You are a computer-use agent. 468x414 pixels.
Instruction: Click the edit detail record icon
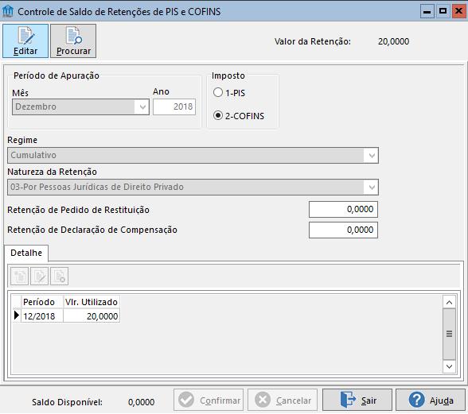[40, 277]
